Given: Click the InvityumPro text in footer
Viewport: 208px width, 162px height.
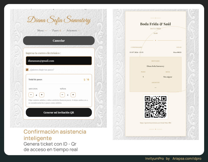Looking at the screenshot, I should (154, 158).
